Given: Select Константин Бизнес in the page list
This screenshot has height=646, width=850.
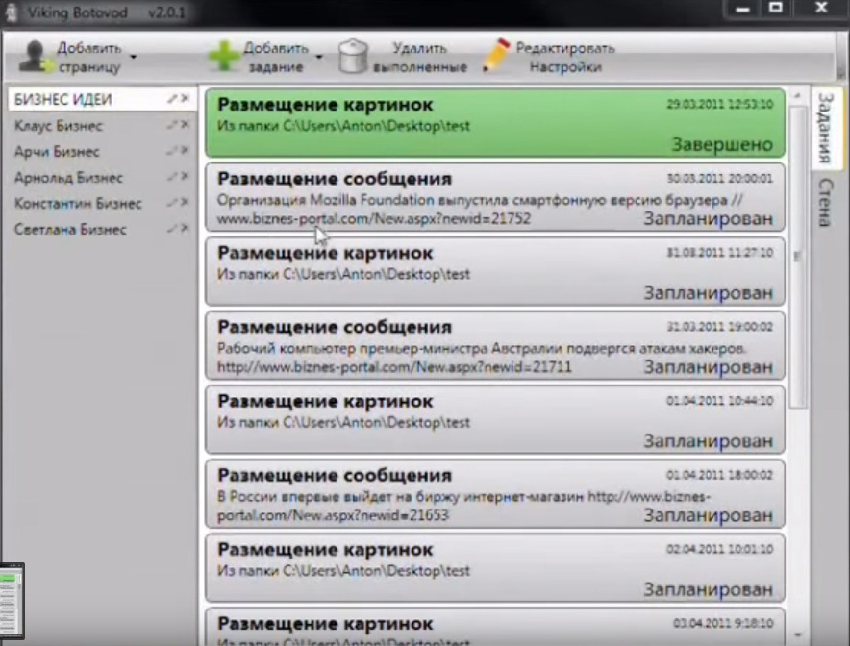Looking at the screenshot, I should pos(78,204).
